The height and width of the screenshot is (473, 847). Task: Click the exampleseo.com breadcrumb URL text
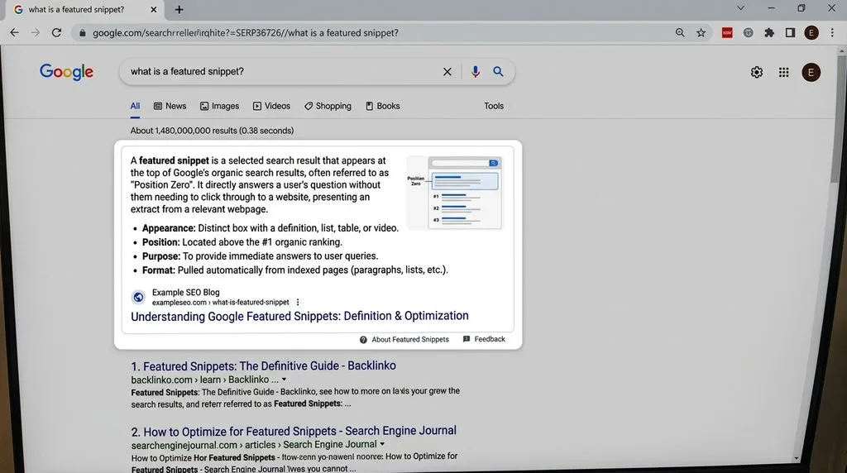tap(220, 303)
